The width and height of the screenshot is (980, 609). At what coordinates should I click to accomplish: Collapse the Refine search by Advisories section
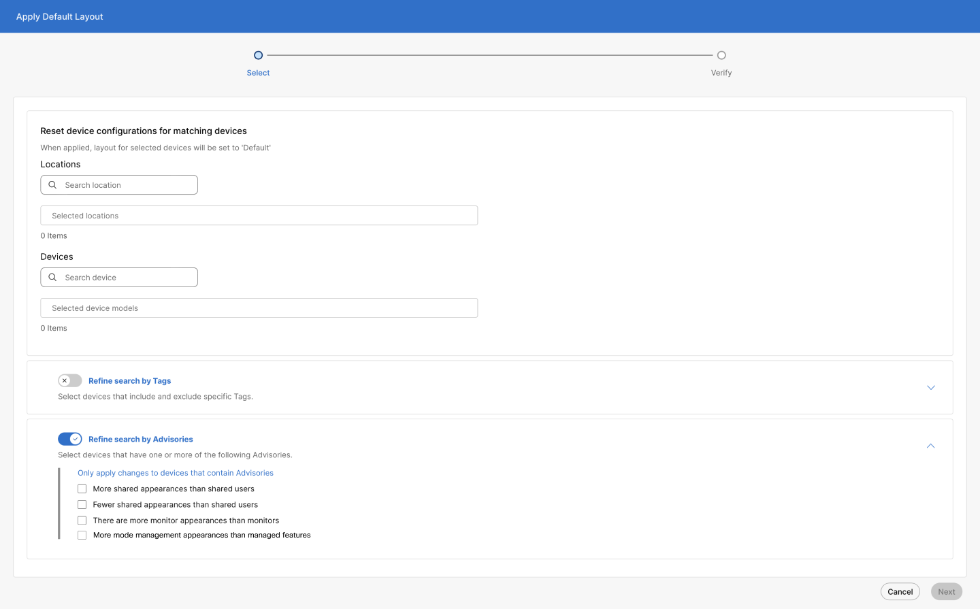pos(931,446)
